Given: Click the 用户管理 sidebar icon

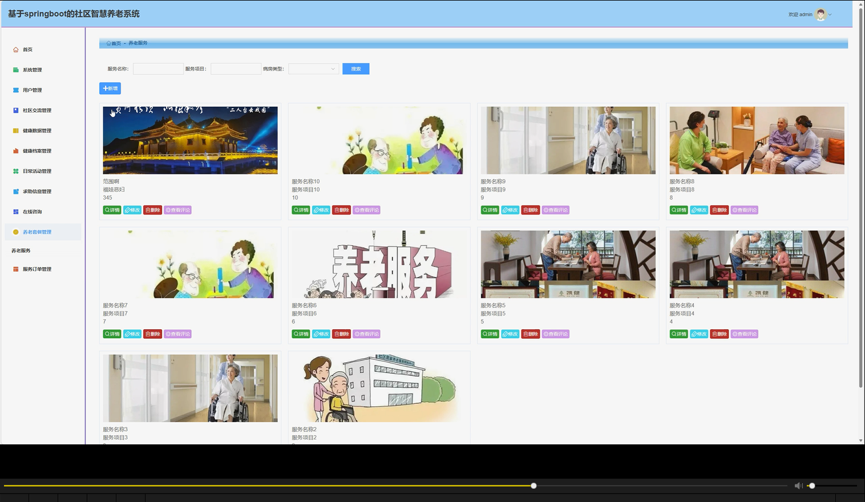Looking at the screenshot, I should click(16, 90).
